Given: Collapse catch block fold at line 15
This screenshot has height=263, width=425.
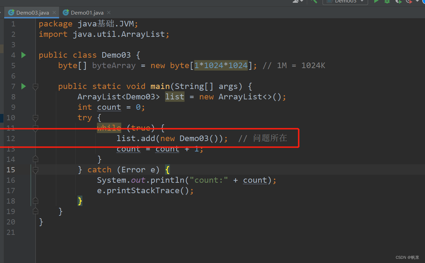Looking at the screenshot, I should click(x=35, y=170).
